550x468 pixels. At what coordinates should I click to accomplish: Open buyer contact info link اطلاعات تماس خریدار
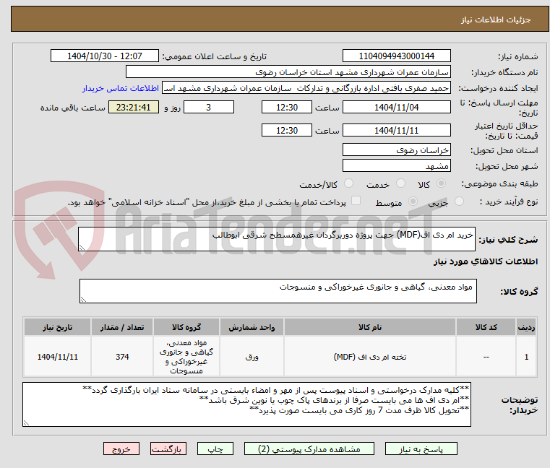(121, 88)
